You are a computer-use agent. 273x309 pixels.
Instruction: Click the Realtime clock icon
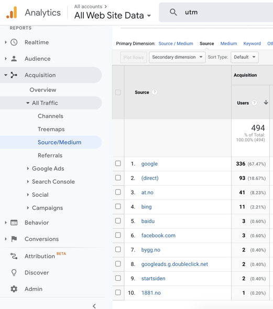pos(14,42)
